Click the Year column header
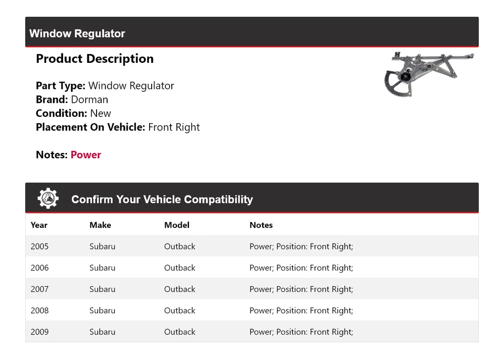The image size is (504, 359). tap(39, 225)
